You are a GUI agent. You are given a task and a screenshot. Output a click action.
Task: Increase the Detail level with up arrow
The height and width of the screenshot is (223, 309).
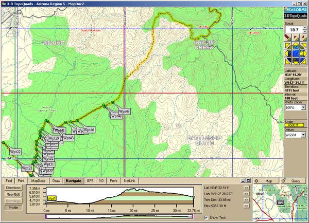(305, 28)
